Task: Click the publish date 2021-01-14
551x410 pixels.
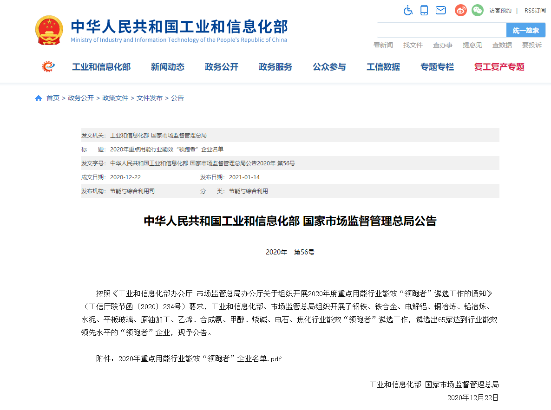Action: [x=244, y=177]
